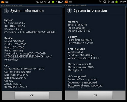Select the 'Version: OpenGL ES-CM 1.1' line
This screenshot has width=127, height=102.
[x=83, y=58]
